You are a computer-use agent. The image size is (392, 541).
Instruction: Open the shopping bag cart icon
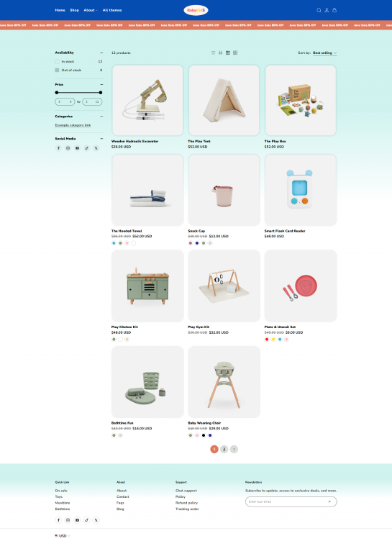(x=334, y=10)
